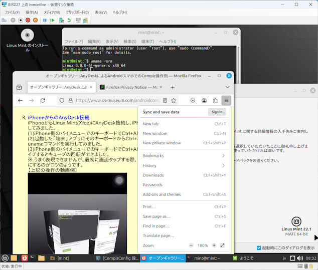This screenshot has height=270, width=318.
Task: Go forward in Firefox
Action: point(32,100)
